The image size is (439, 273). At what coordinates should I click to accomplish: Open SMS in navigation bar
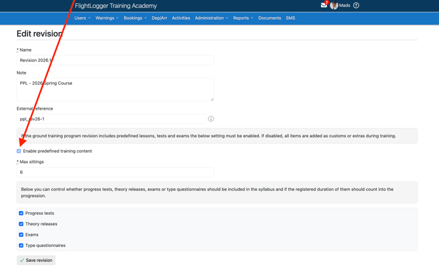coord(290,18)
